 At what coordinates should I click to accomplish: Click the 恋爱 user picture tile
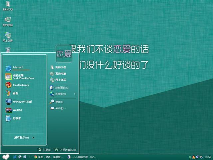[64, 54]
